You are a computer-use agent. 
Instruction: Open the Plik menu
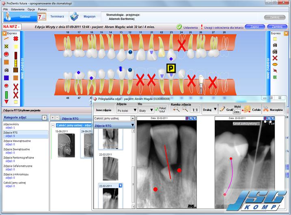coord(5,9)
